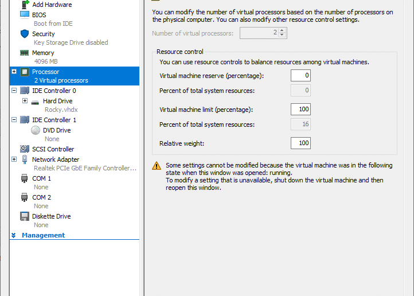Image resolution: width=414 pixels, height=296 pixels.
Task: Click '2 Virtual processors' subtitle
Action: 61,80
